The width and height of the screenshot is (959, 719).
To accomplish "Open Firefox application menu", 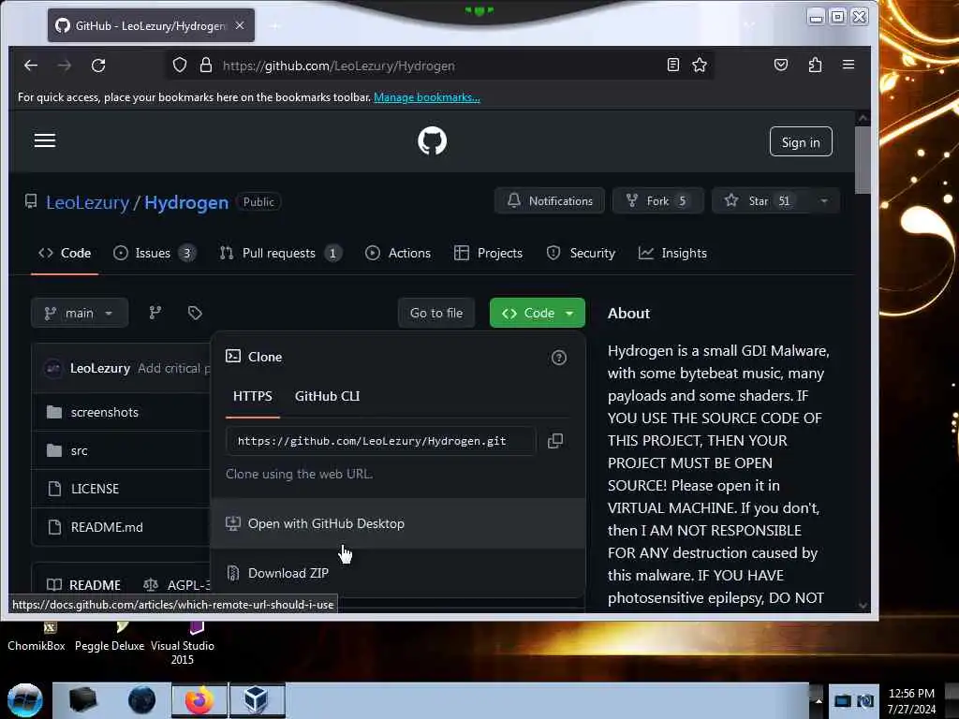I will tap(848, 65).
